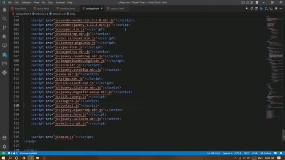
Task: Open the Help menu
Action: tap(70, 3)
